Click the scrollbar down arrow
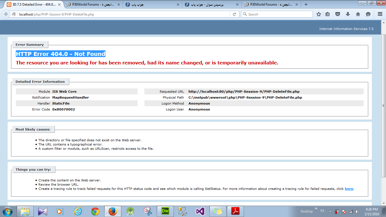This screenshot has height=217, width=386. point(384,203)
